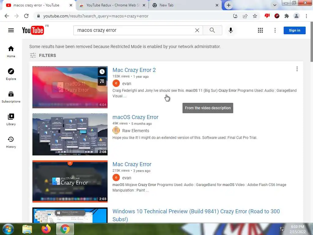313x235 pixels.
Task: Open Library in the sidebar
Action: click(11, 119)
